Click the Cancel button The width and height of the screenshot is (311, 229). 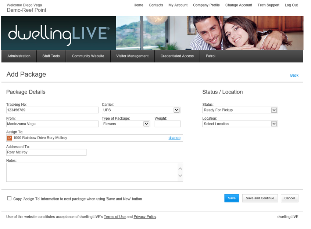[x=289, y=198]
